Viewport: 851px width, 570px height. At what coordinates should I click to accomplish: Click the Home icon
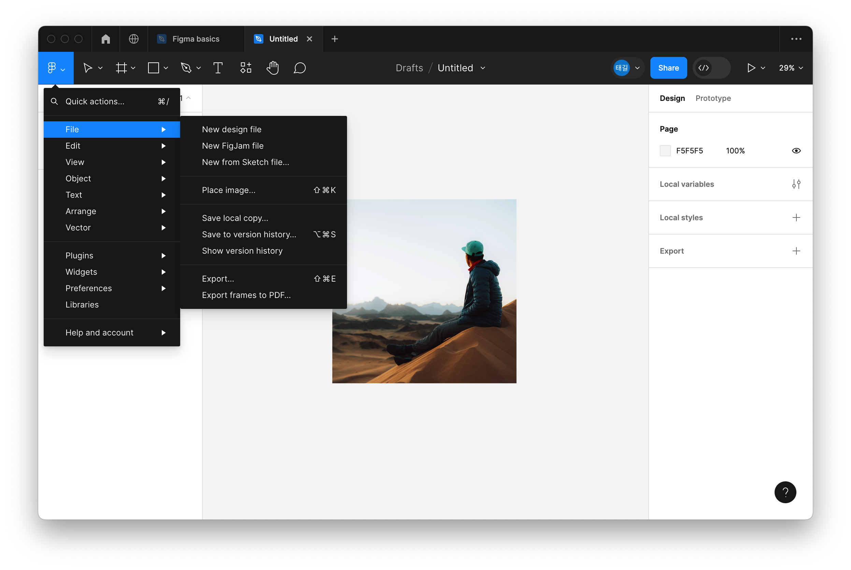pyautogui.click(x=105, y=39)
